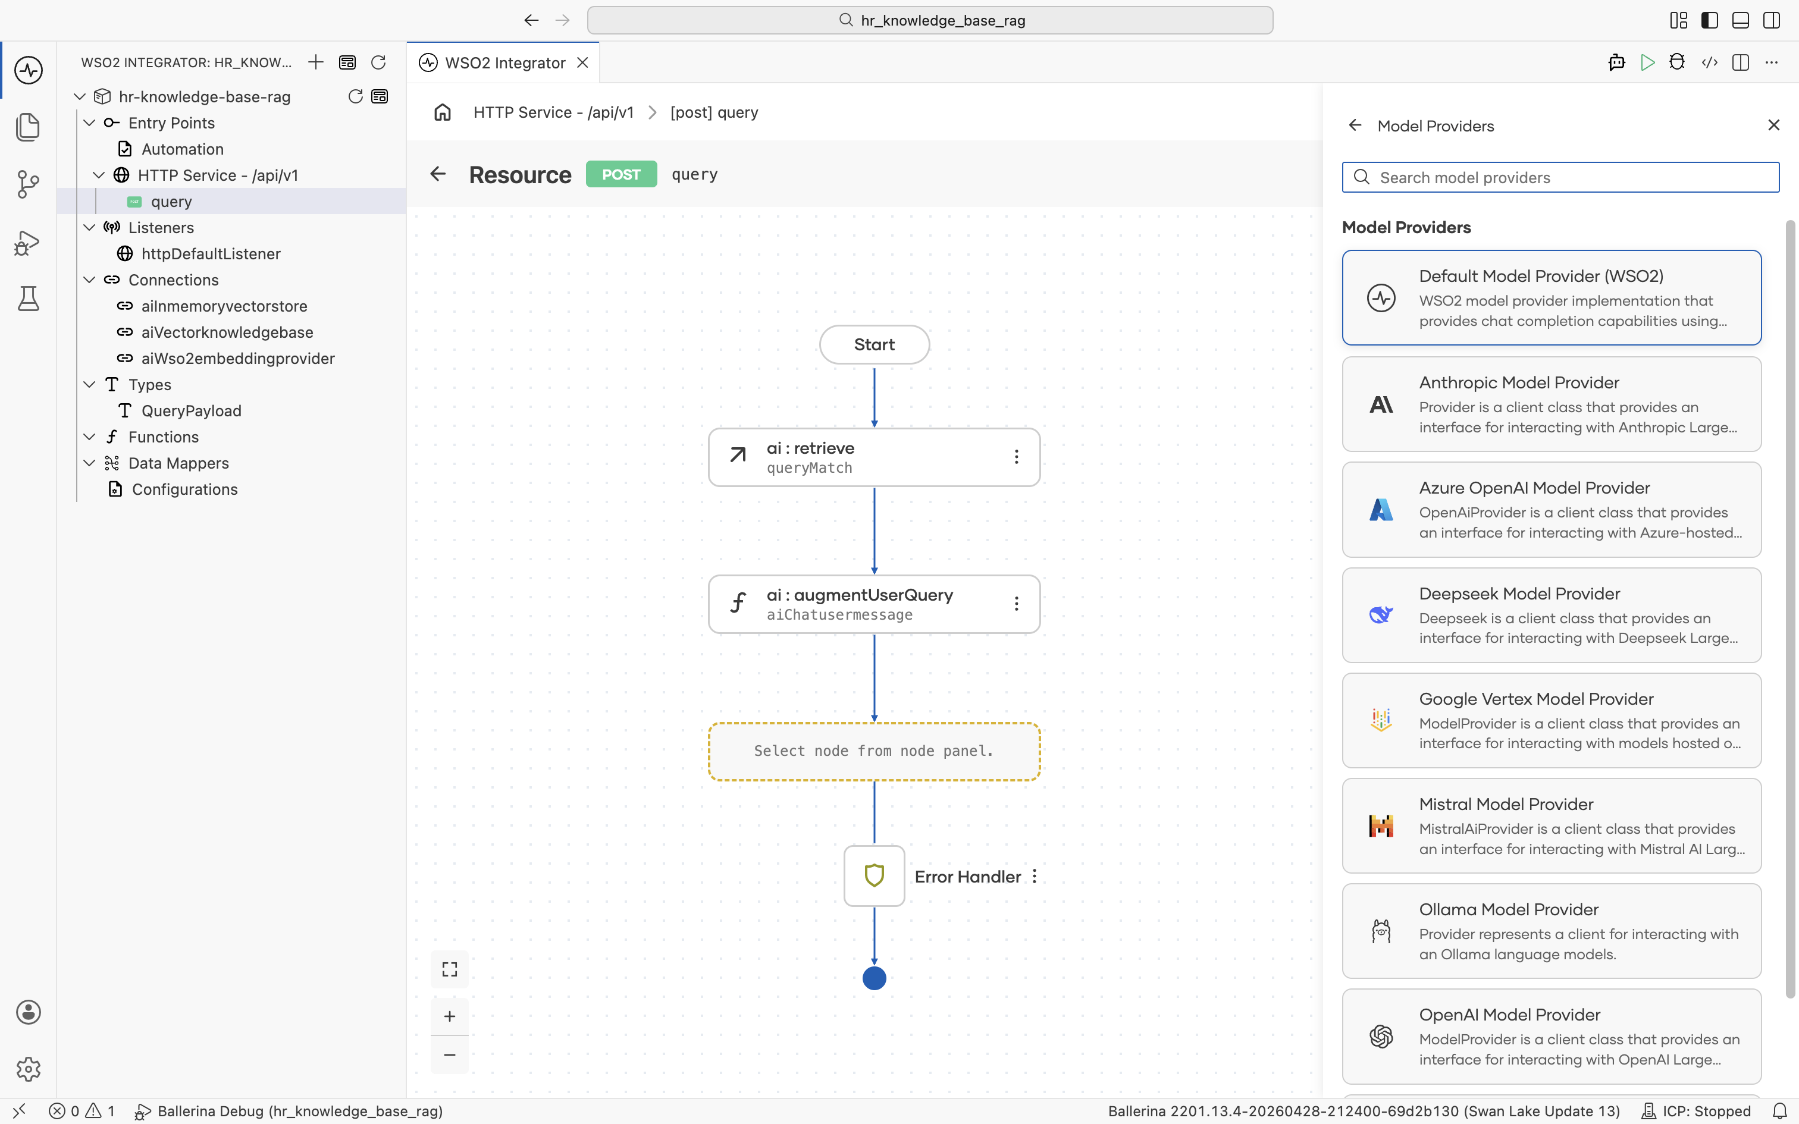Click the hr_knowledge_base_rag command search bar

click(930, 20)
